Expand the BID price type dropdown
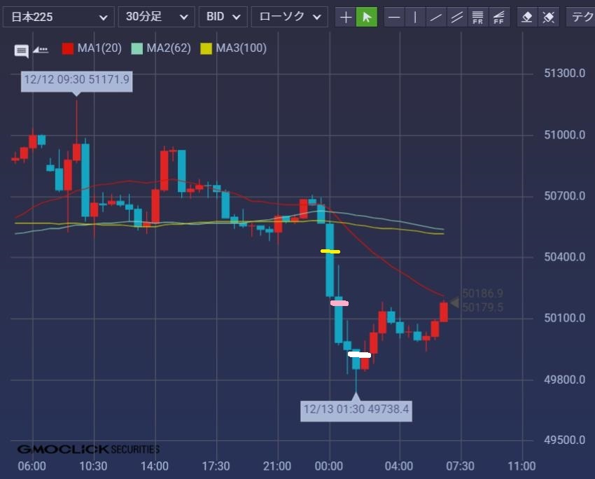This screenshot has height=479, width=595. pos(223,17)
